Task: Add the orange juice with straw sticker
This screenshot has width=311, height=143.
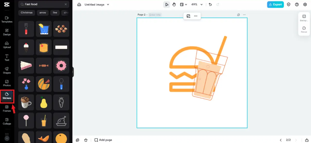Action: (44, 121)
